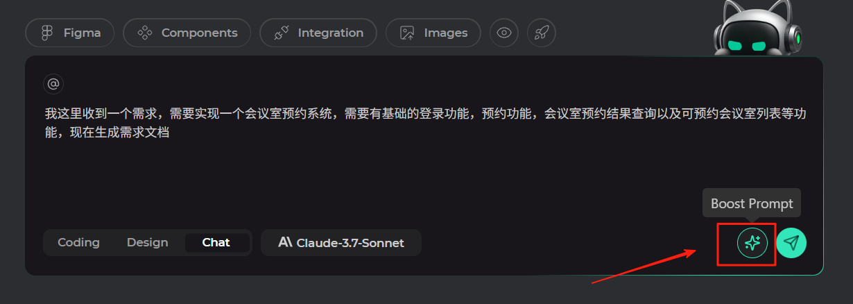Click the Images text label
This screenshot has width=853, height=304.
446,33
